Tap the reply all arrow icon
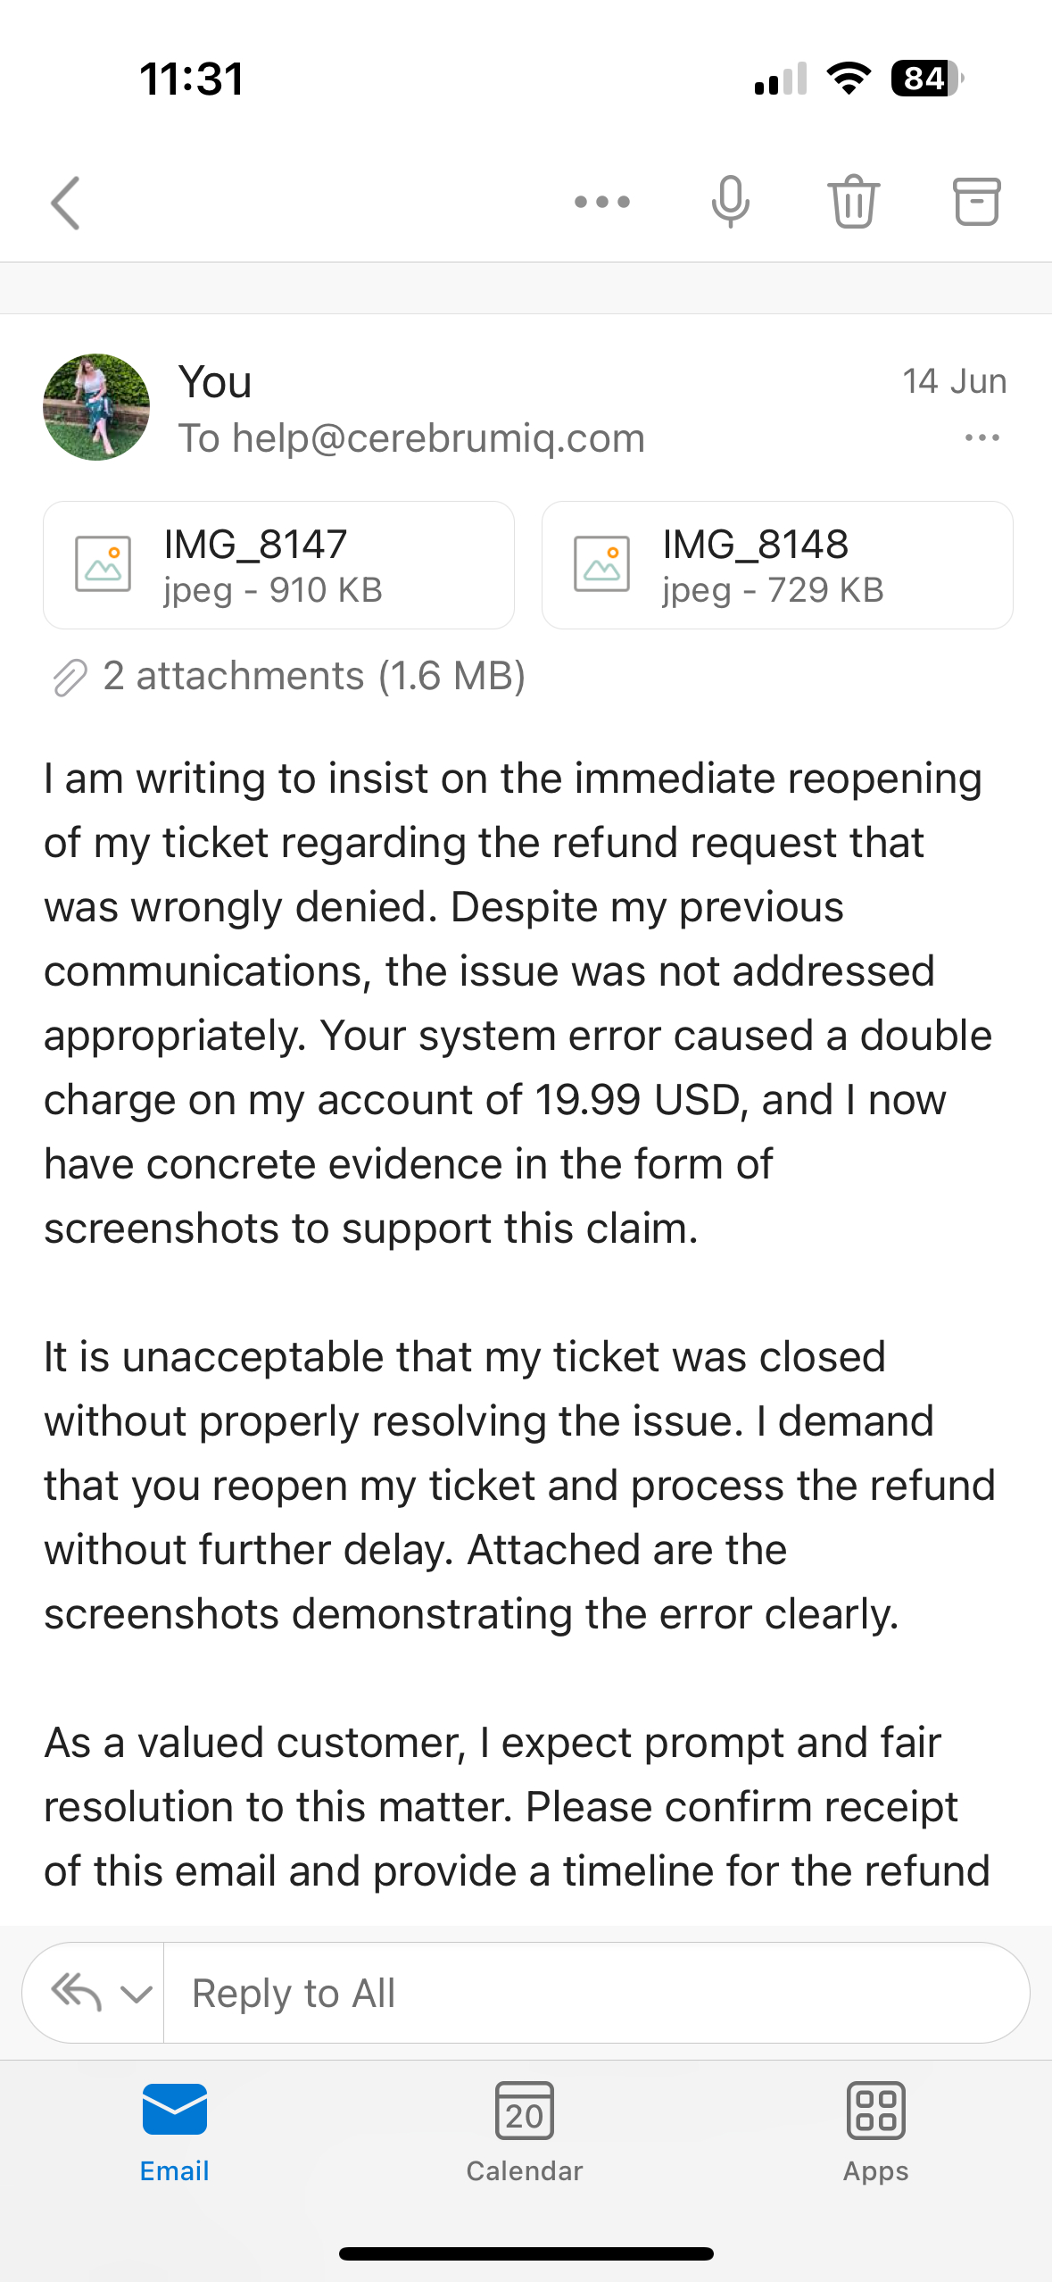Image resolution: width=1052 pixels, height=2282 pixels. point(76,1992)
